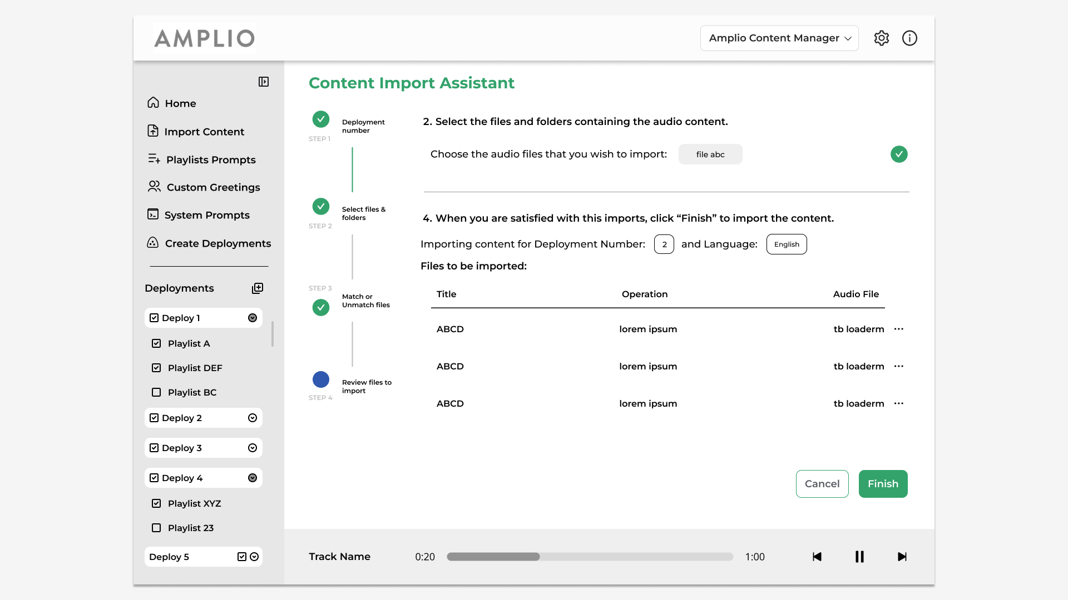This screenshot has width=1068, height=600.
Task: Click Step 4 blue current circle
Action: [x=321, y=379]
